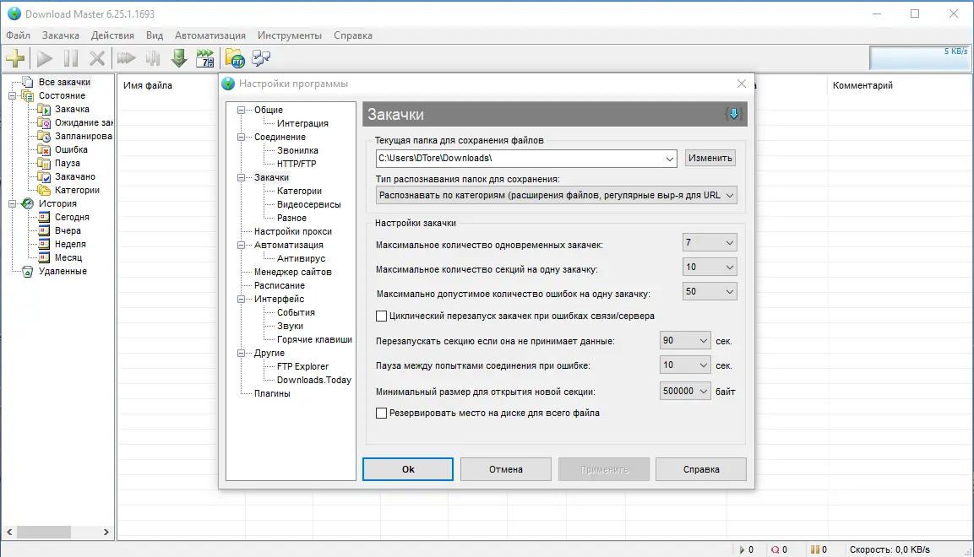The image size is (974, 557).
Task: Click the Delete download X icon
Action: pos(97,58)
